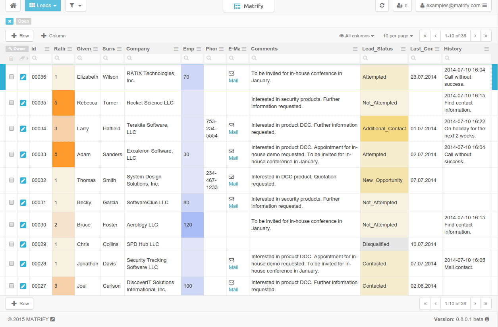The width and height of the screenshot is (498, 327).
Task: Click the Company column search field
Action: [152, 58]
